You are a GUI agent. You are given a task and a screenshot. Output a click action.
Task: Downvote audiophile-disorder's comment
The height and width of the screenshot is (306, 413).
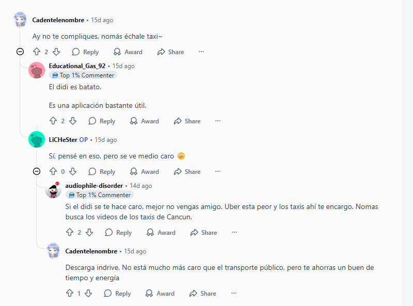pyautogui.click(x=89, y=232)
